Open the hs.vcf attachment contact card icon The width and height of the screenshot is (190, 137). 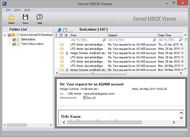coord(85,98)
